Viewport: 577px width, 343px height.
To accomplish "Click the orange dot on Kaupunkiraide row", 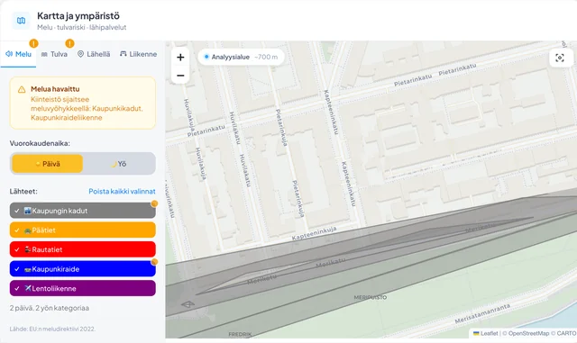I will 154,262.
